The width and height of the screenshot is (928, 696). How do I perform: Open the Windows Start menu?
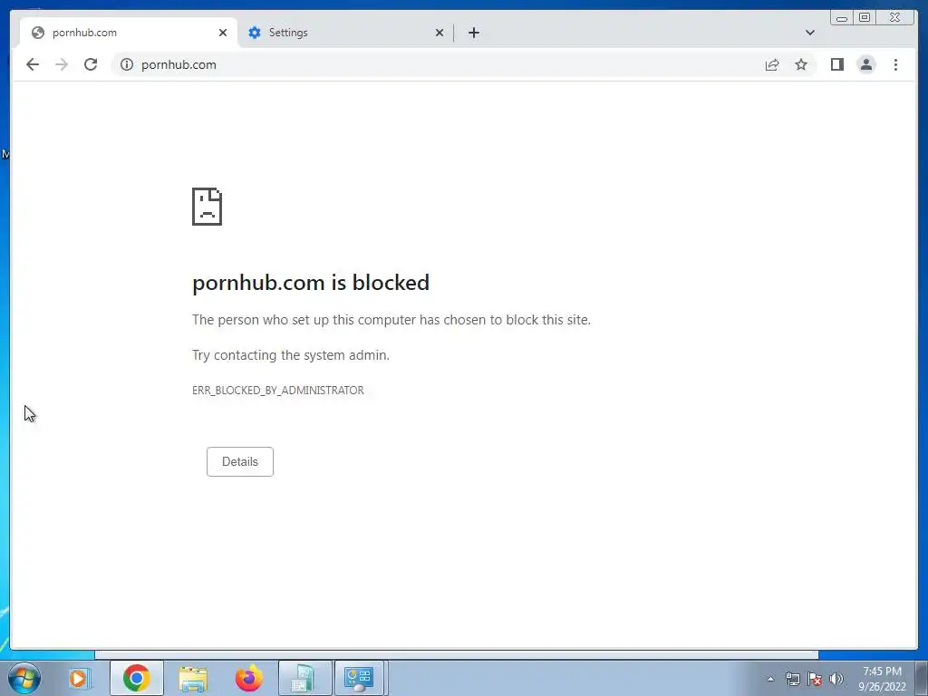coord(24,678)
